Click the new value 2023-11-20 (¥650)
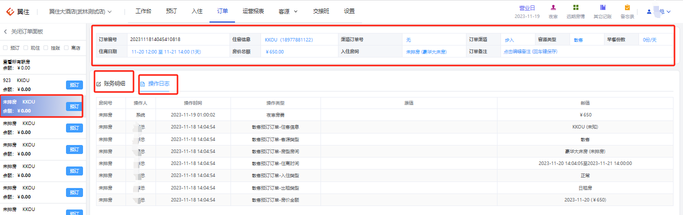The image size is (683, 215). [x=585, y=199]
